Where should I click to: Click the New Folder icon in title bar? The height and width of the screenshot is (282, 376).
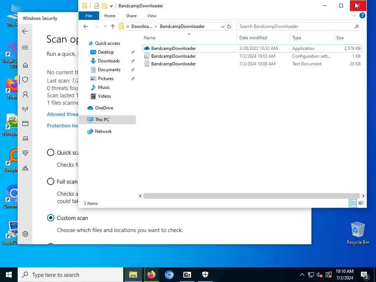[x=105, y=6]
